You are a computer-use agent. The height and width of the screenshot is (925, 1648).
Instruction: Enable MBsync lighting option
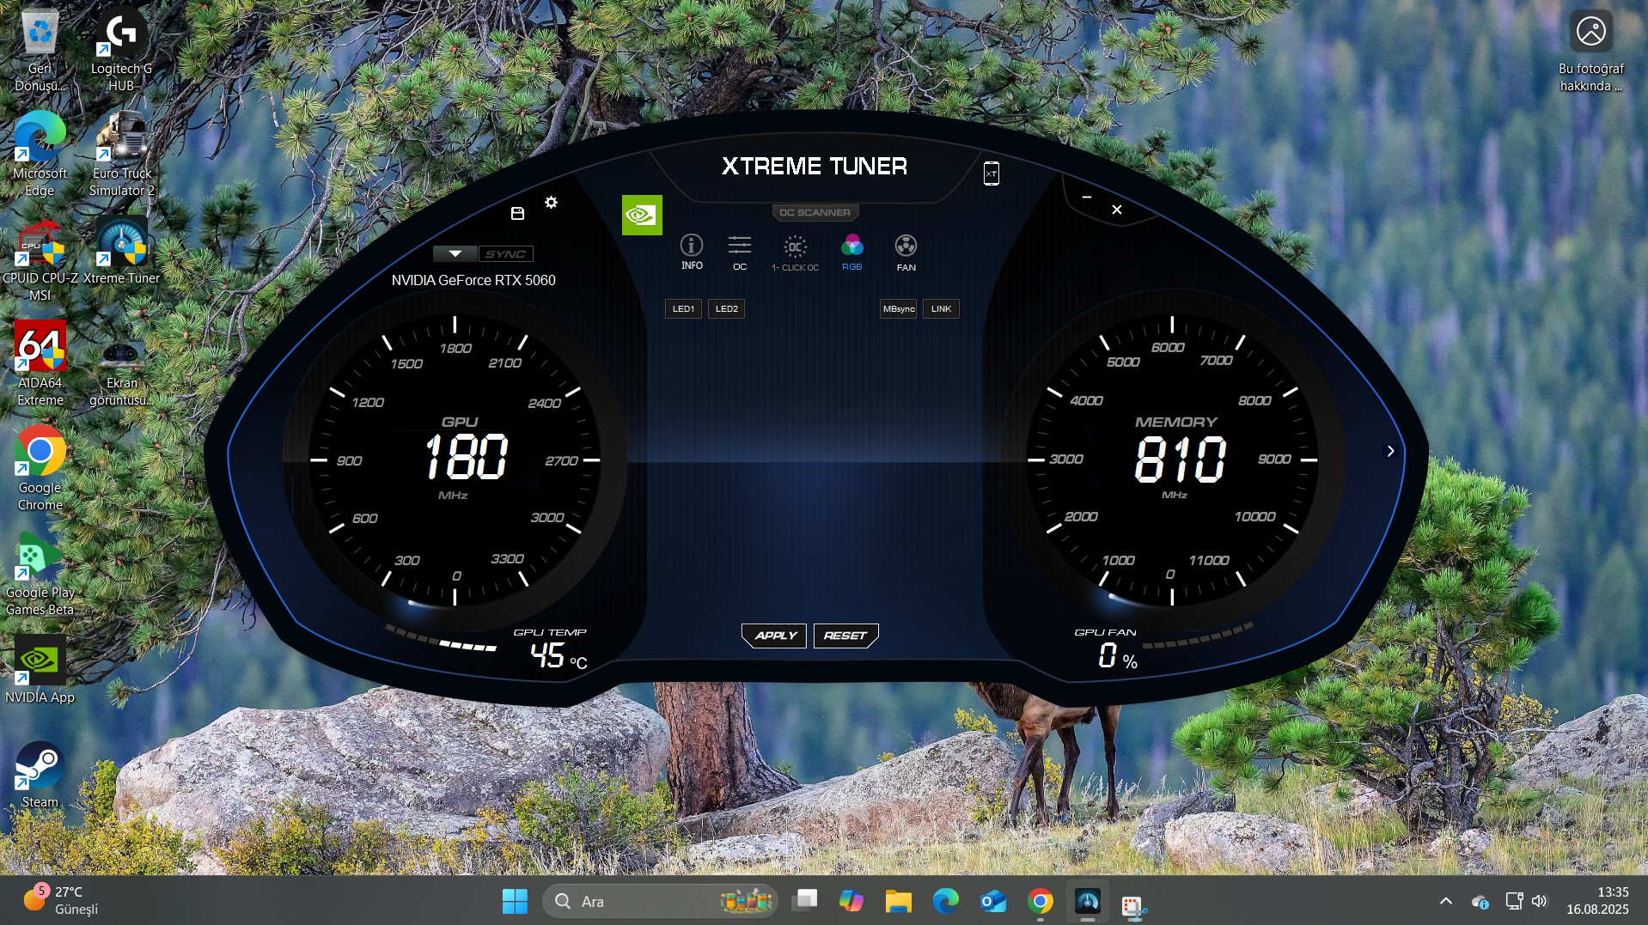pyautogui.click(x=899, y=309)
